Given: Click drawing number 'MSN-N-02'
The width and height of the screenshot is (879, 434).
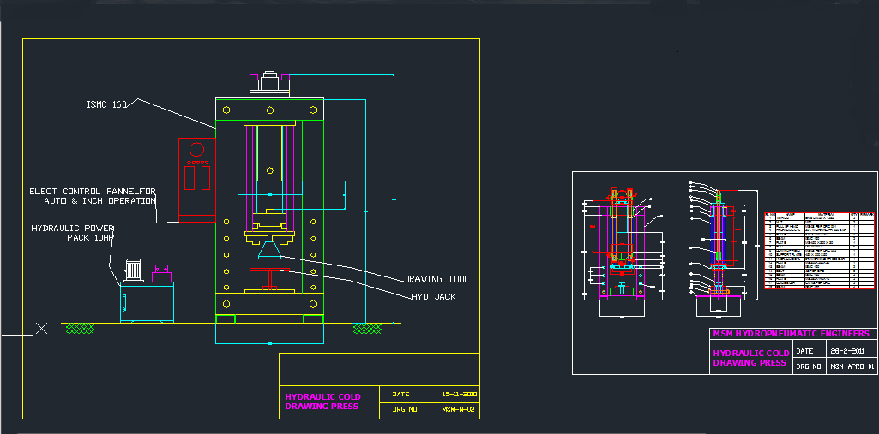Looking at the screenshot, I should pos(459,409).
